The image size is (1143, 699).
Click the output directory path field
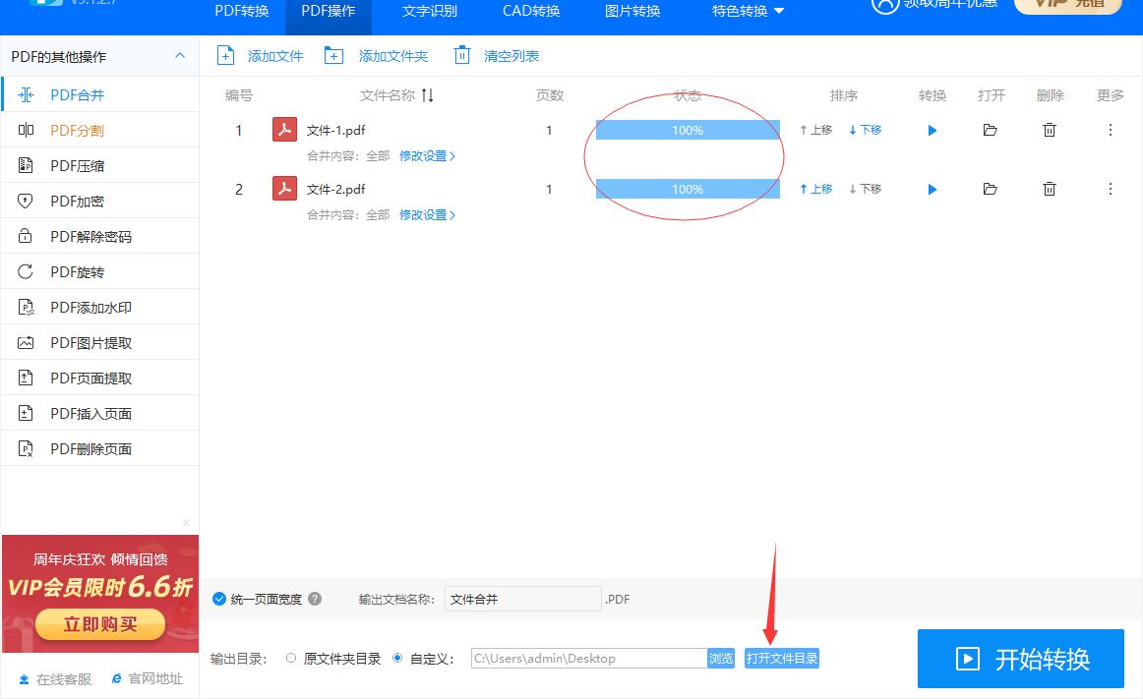(x=589, y=658)
